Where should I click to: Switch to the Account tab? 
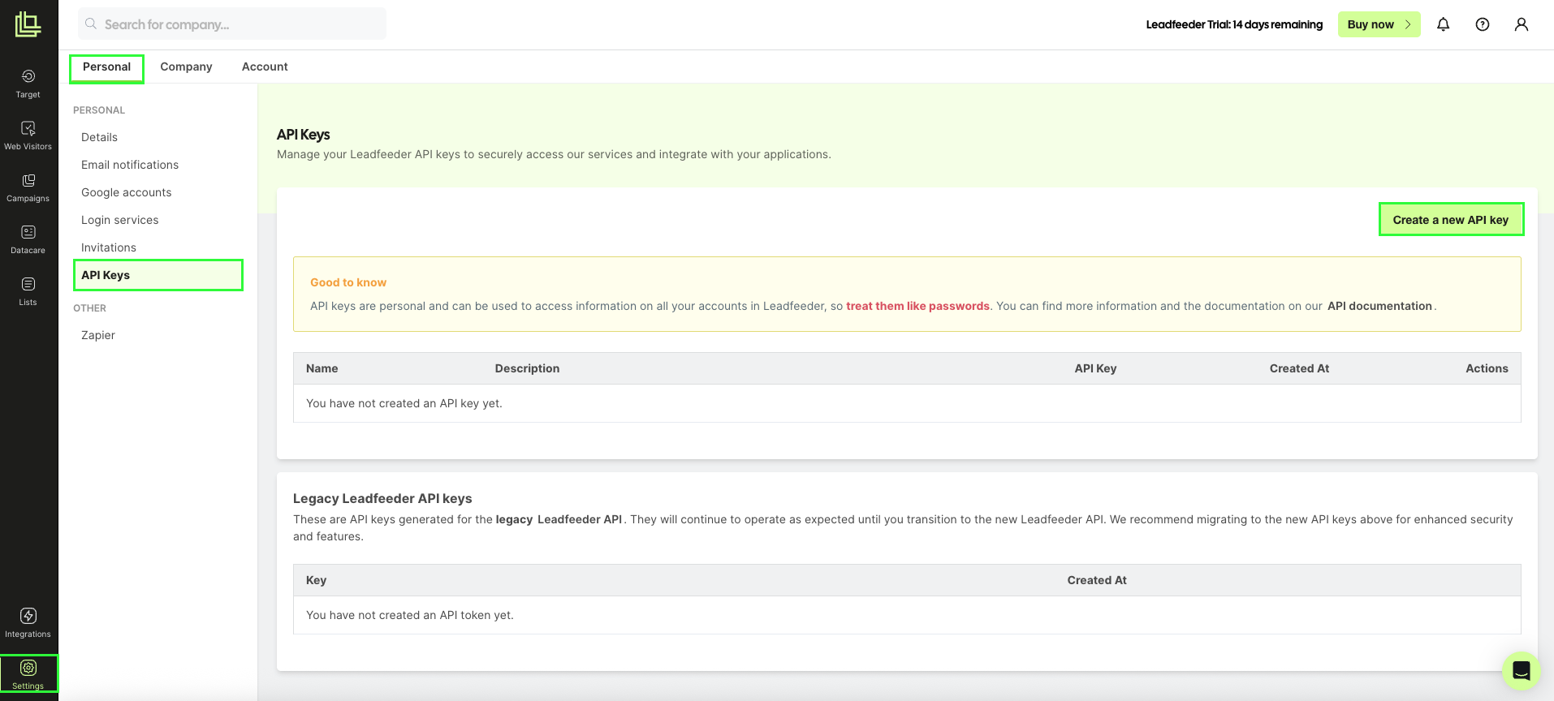(x=265, y=67)
